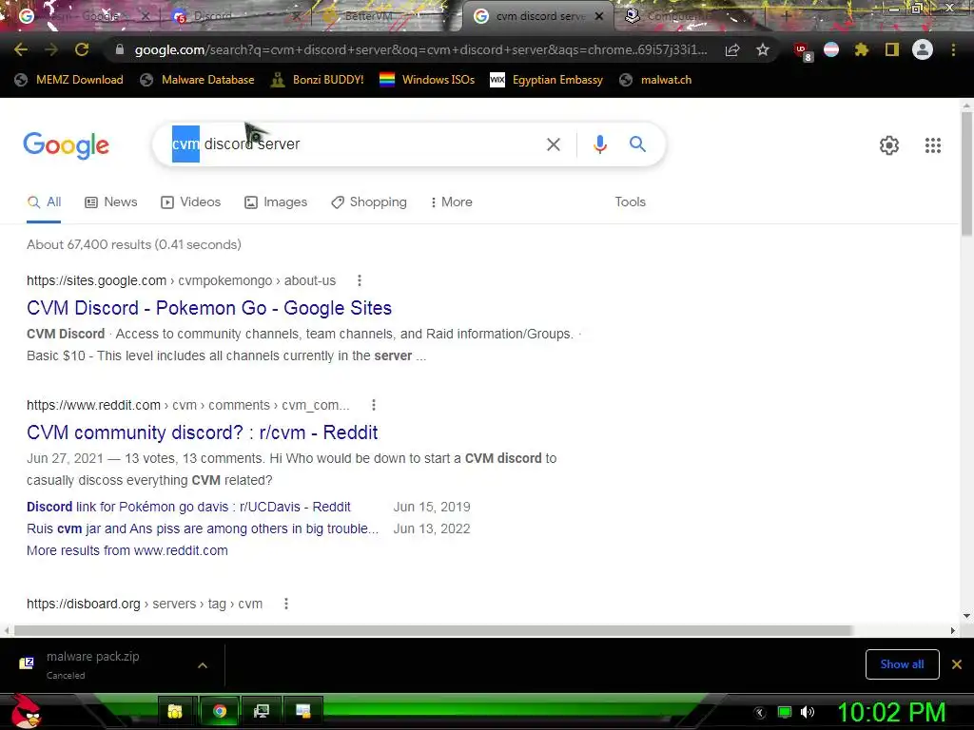Open the Tools search options

630,202
